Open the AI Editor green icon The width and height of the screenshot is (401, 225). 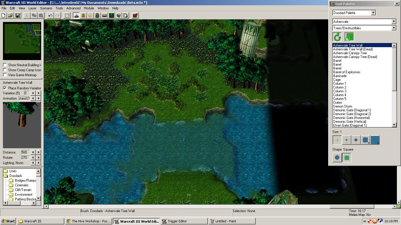112,16
